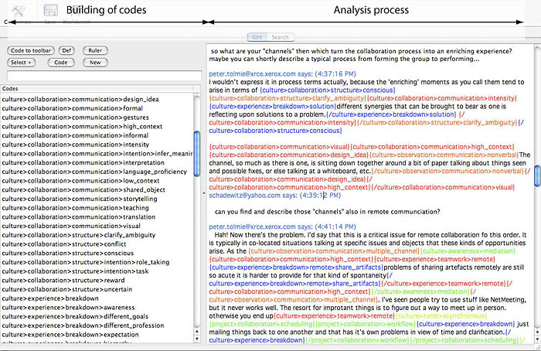Select breakdown>awareness row in Codes list
541x351 pixels.
[97, 307]
